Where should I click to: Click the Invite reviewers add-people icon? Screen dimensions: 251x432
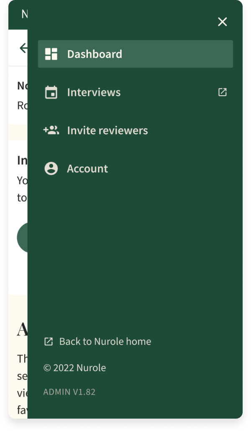51,130
